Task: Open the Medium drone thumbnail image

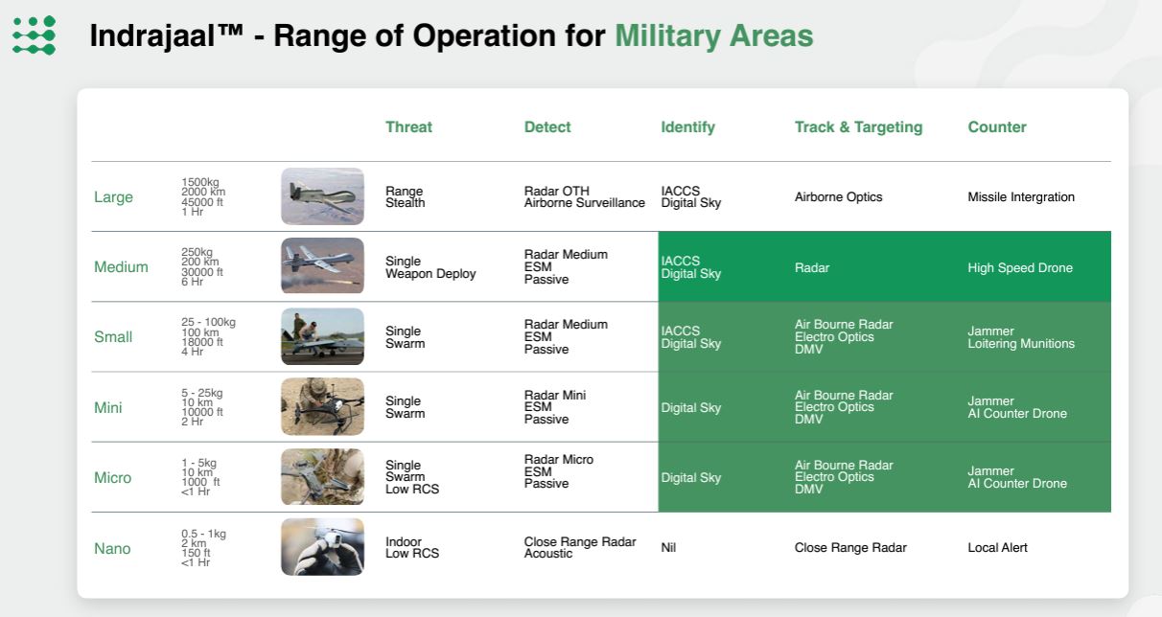Action: [x=322, y=266]
